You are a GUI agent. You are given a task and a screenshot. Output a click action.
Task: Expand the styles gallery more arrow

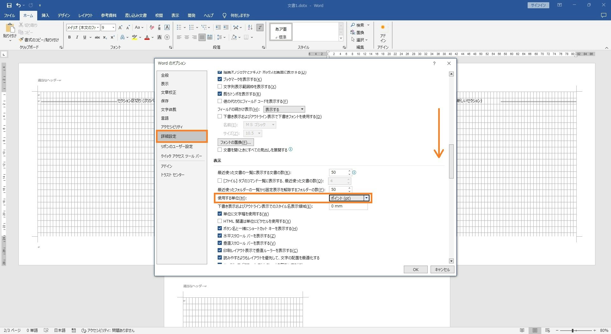[x=341, y=38]
